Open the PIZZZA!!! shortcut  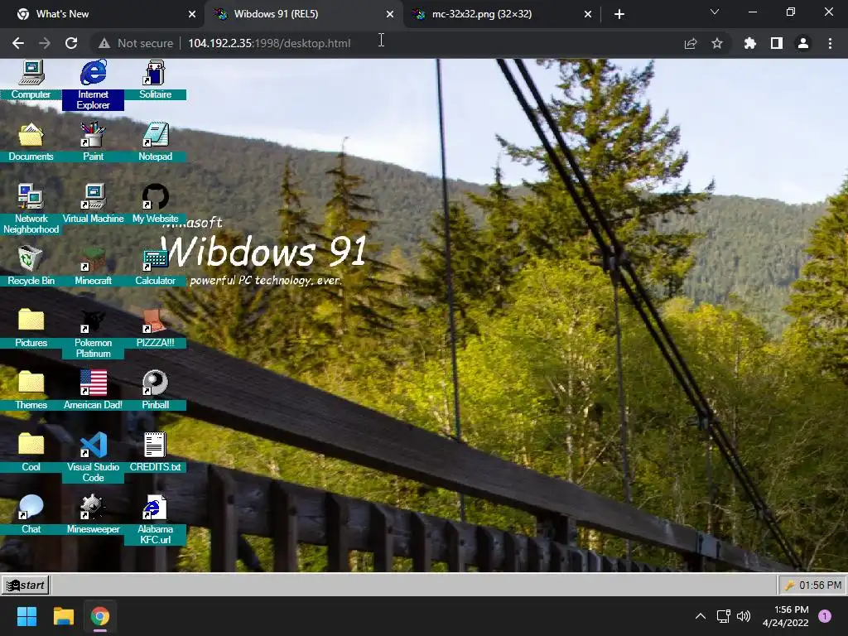tap(155, 328)
